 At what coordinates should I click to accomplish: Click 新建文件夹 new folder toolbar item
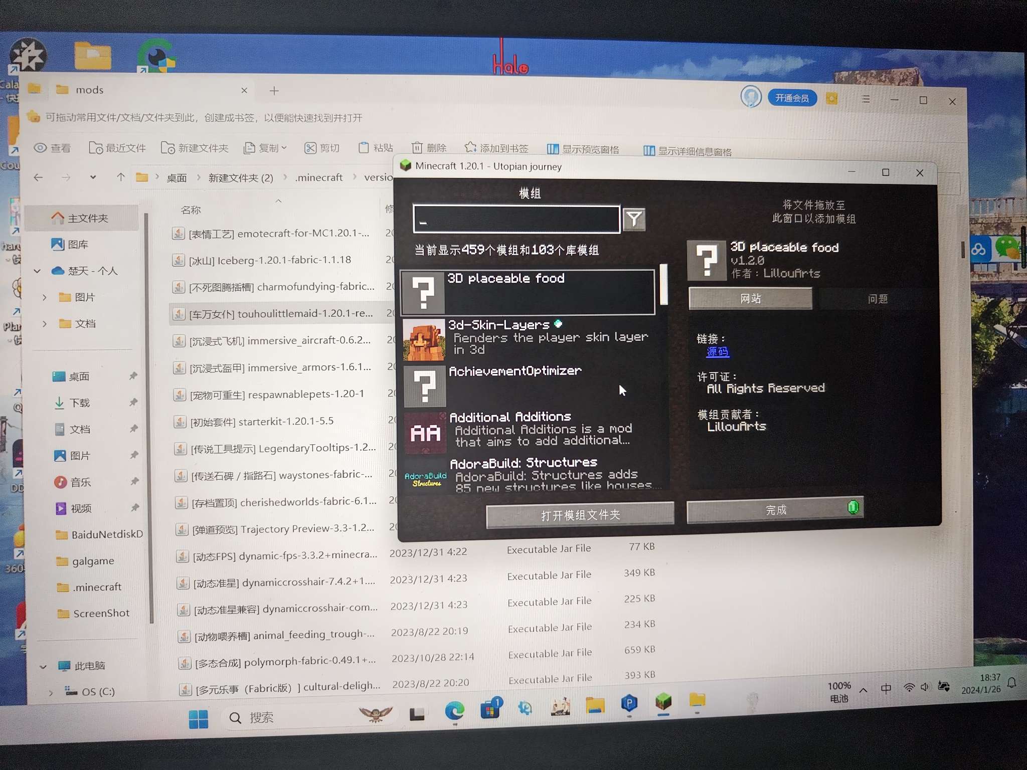point(195,148)
